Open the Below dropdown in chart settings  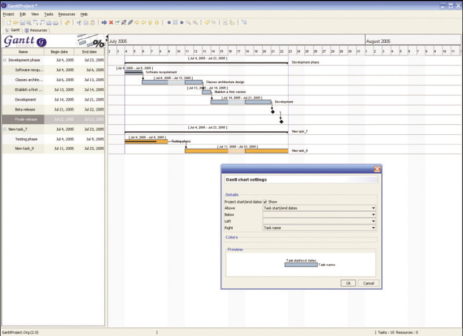(319, 215)
